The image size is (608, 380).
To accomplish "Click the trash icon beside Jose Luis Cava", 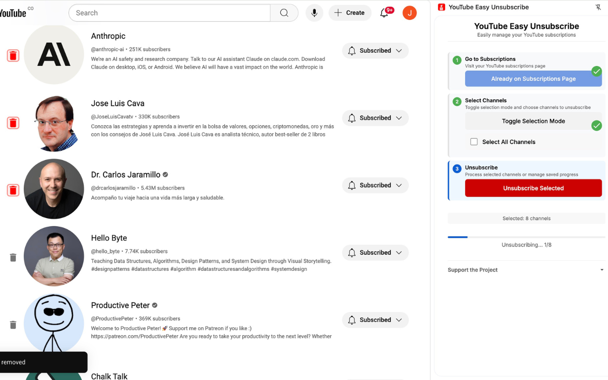I will pyautogui.click(x=13, y=123).
